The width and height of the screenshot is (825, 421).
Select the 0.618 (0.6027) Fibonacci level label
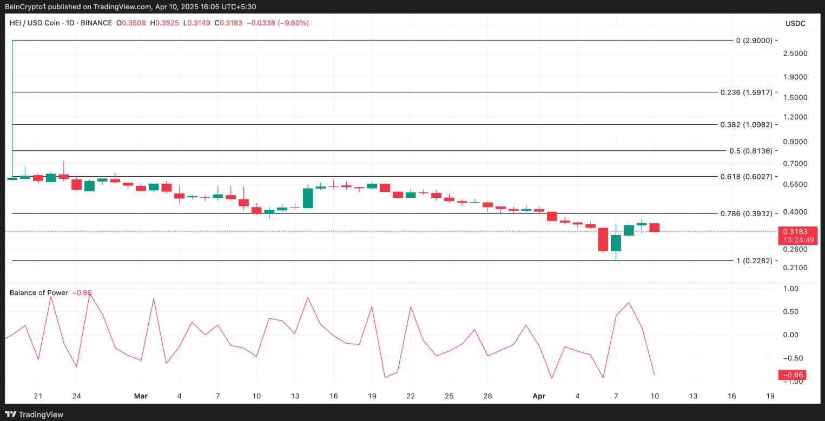746,177
